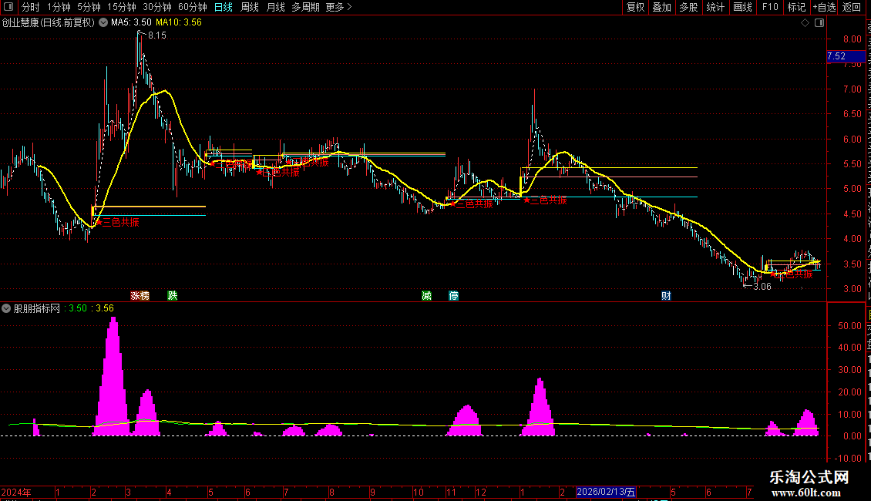Expand the 更多 periods menu
871x501 pixels.
pyautogui.click(x=338, y=7)
